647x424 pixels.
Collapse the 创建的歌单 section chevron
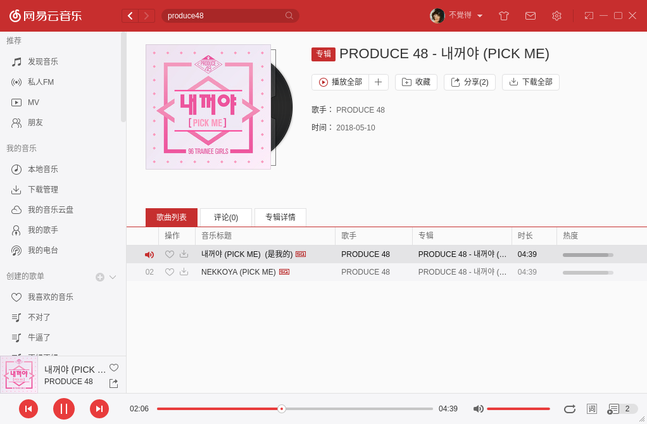tap(113, 277)
